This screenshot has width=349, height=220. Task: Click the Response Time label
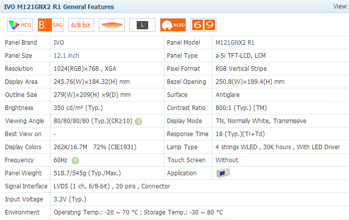(x=188, y=134)
